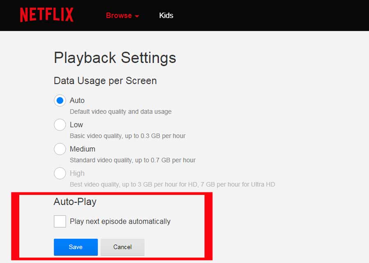The height and width of the screenshot is (263, 369).
Task: Click the Default video quality description text
Action: pos(121,112)
